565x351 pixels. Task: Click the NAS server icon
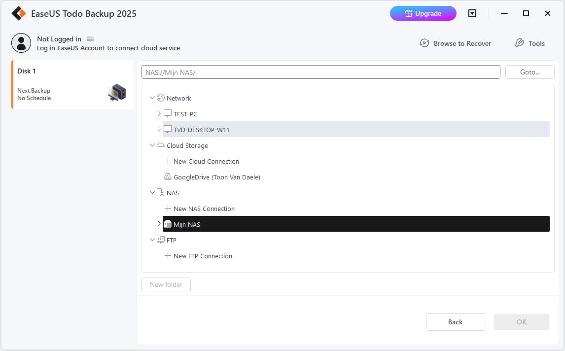coord(161,192)
